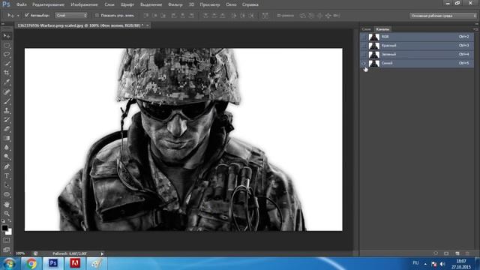
Task: Select the Eyedropper tool
Action: (x=7, y=82)
